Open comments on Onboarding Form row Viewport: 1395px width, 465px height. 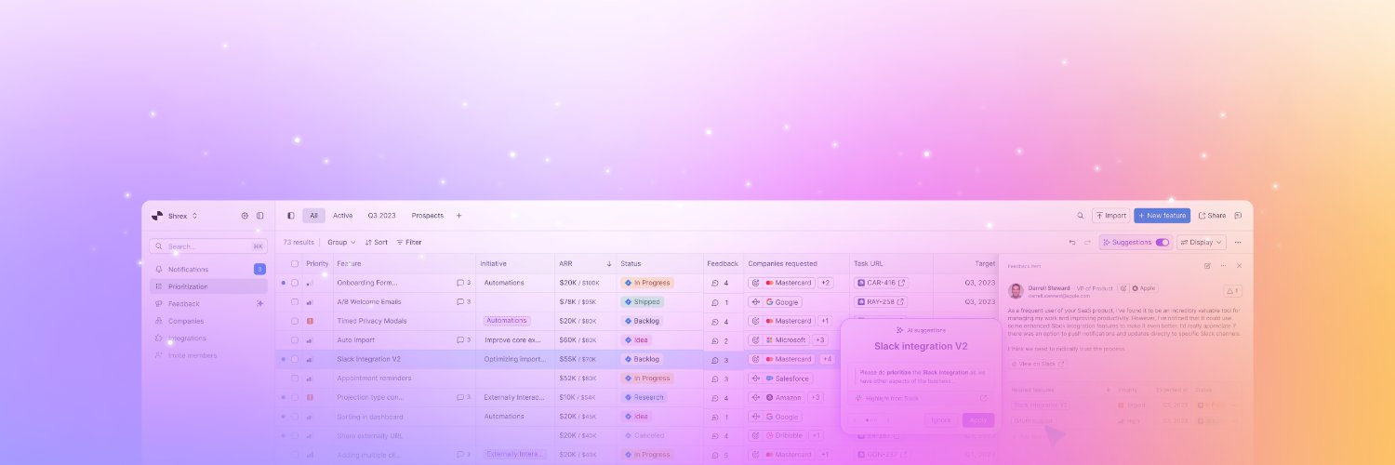463,283
